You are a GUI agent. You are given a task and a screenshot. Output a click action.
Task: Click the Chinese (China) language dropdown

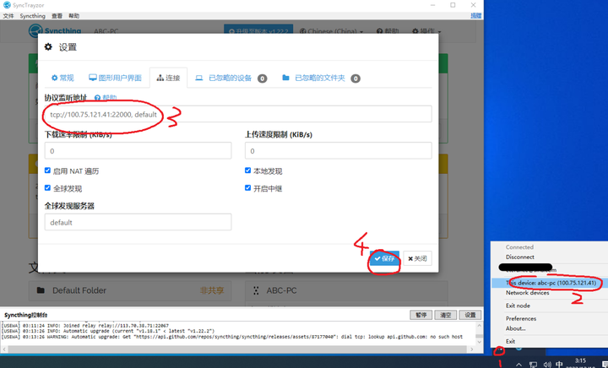[x=332, y=31]
